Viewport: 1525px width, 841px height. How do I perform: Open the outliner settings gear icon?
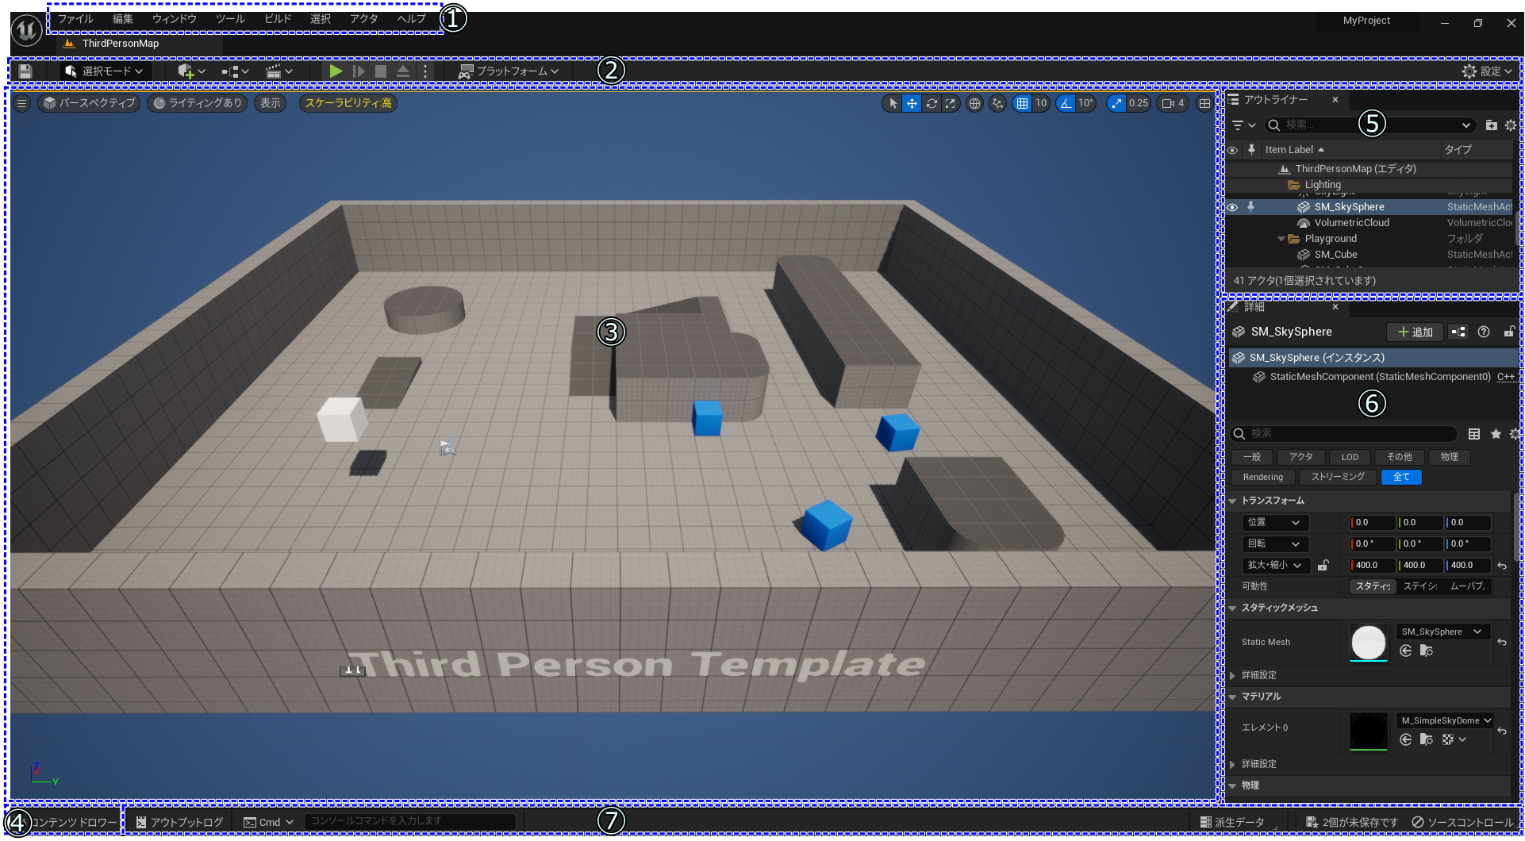[1511, 125]
